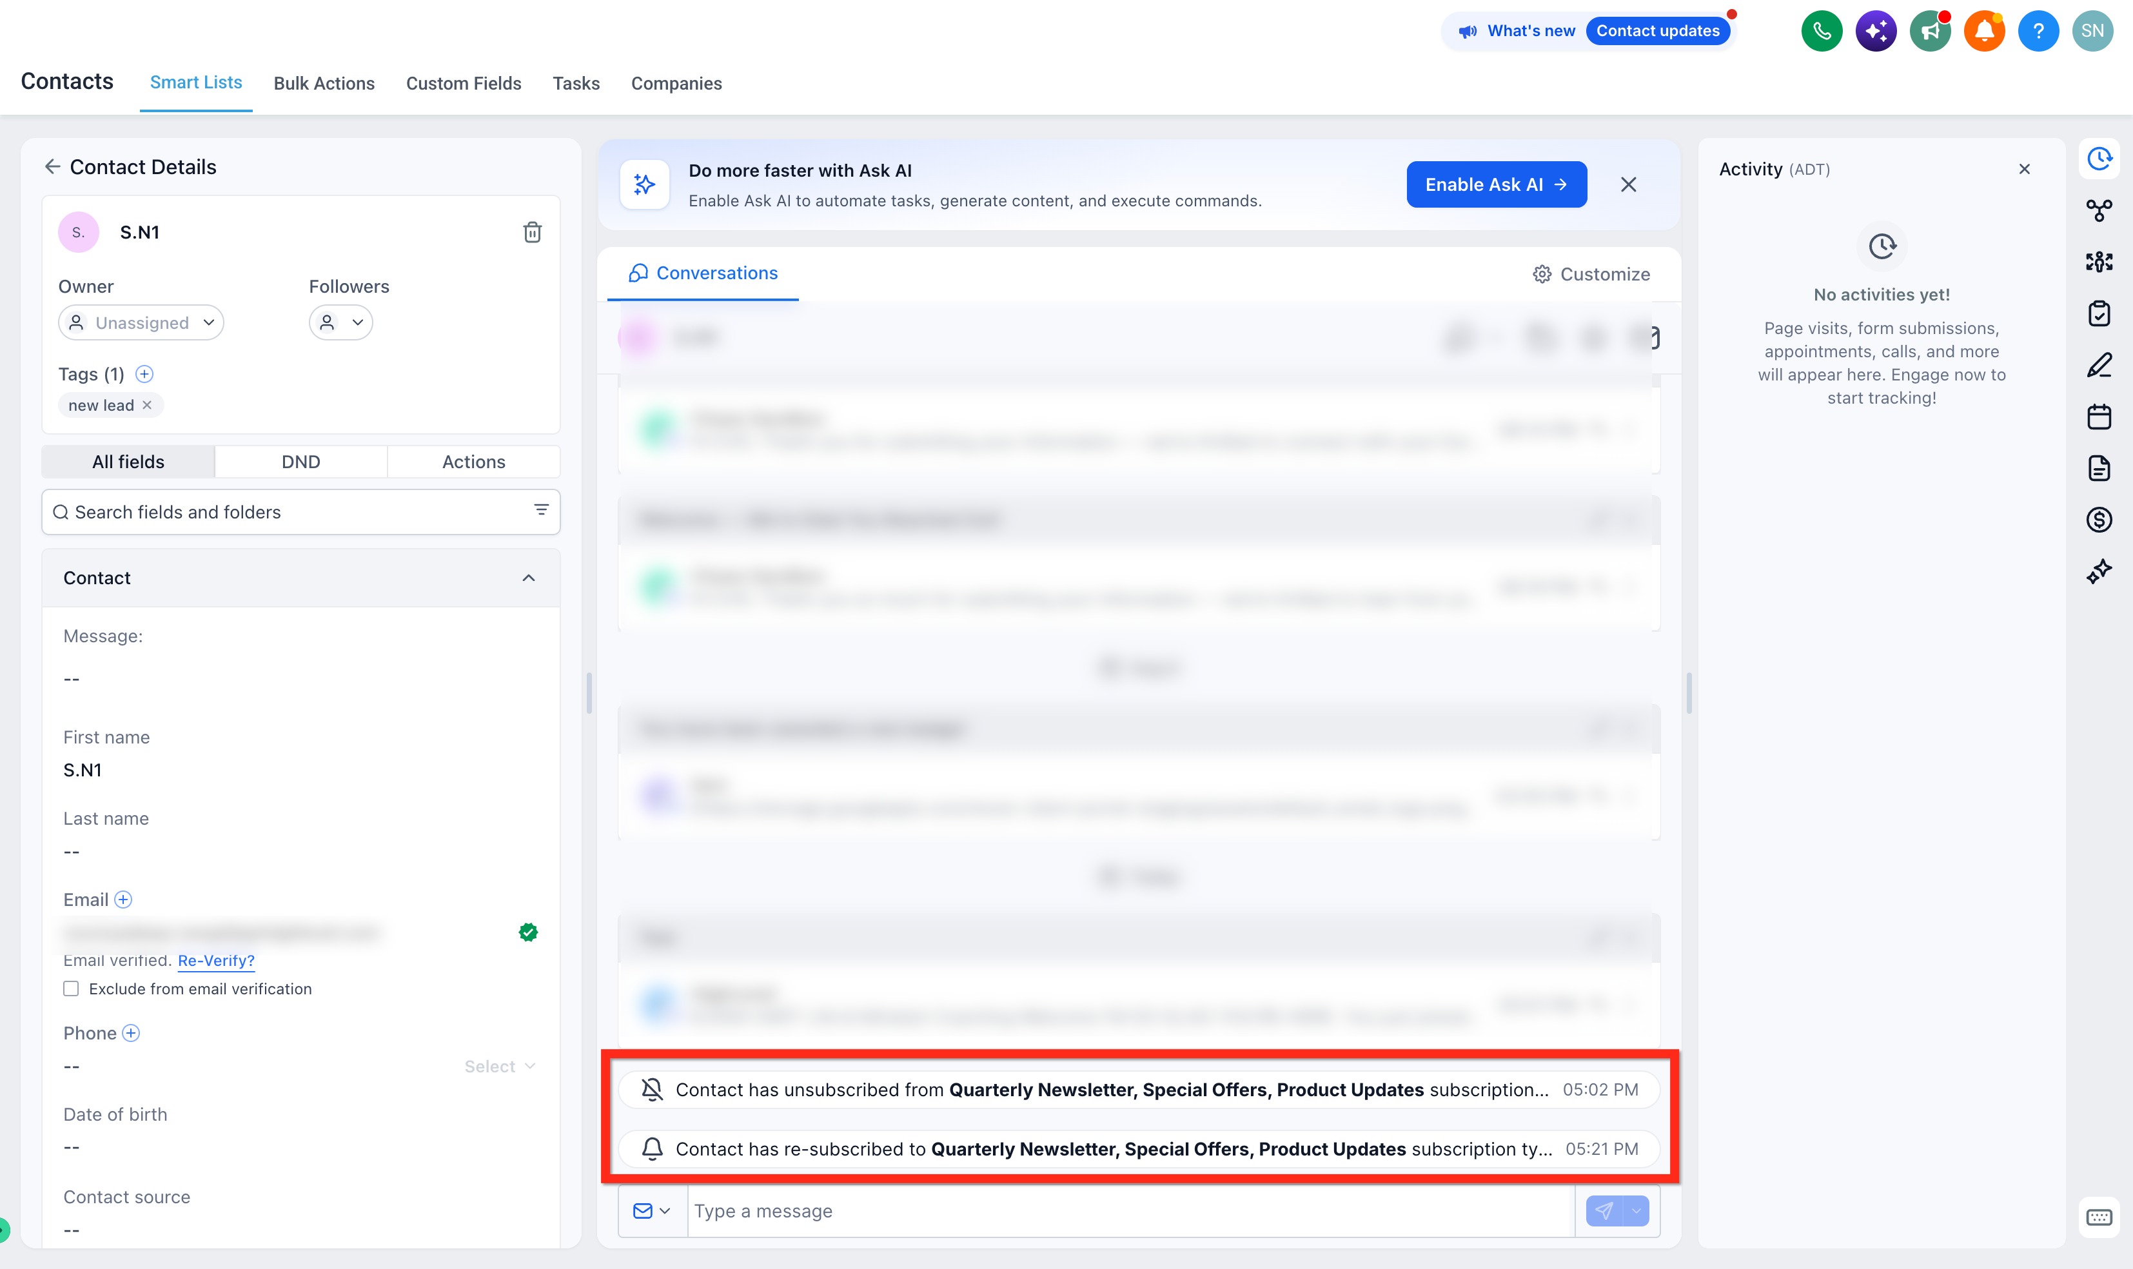Image resolution: width=2133 pixels, height=1269 pixels.
Task: Collapse the Contact section
Action: pos(528,578)
